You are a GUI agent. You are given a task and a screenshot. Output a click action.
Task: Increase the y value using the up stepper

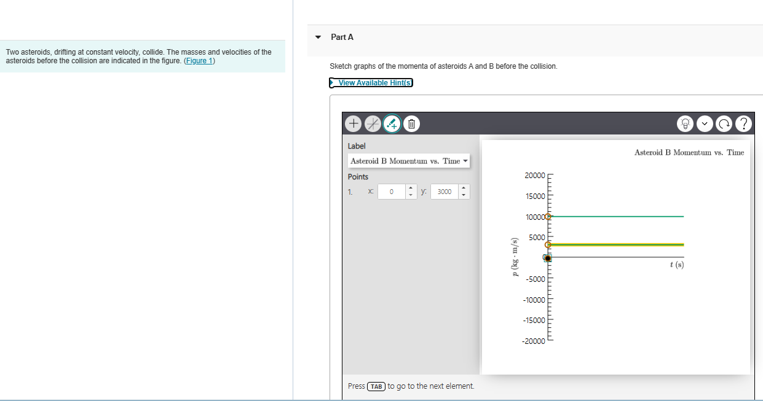coord(463,188)
